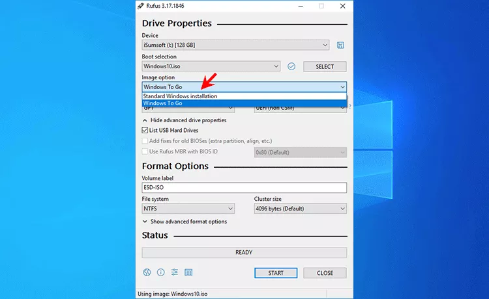Click the checksum verification checkmark icon
The width and height of the screenshot is (489, 299).
click(291, 66)
